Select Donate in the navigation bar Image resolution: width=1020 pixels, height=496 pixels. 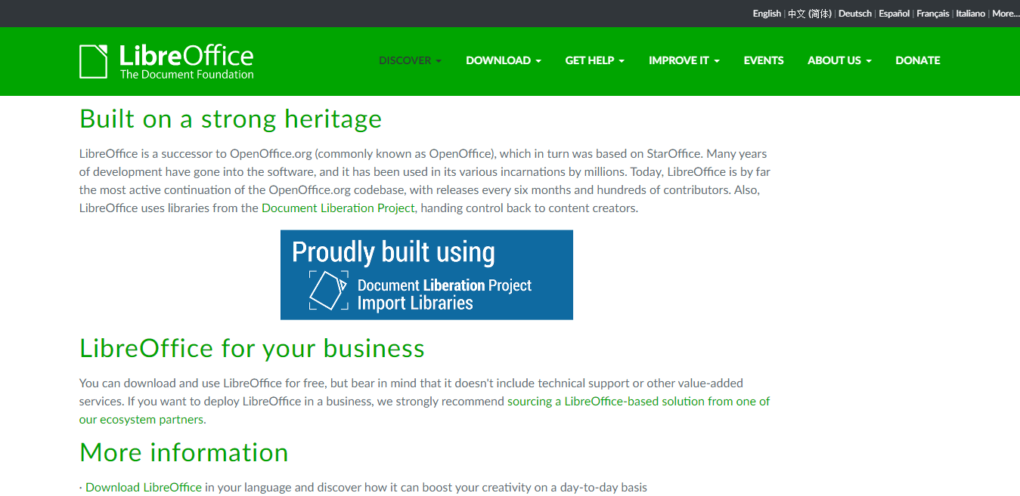tap(918, 60)
